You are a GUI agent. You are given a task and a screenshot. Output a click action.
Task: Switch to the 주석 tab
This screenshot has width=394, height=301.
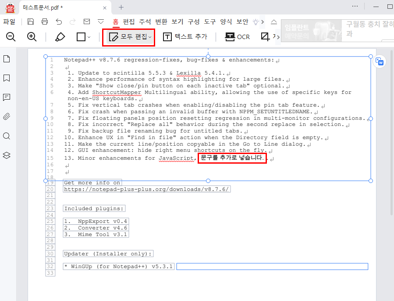(145, 21)
